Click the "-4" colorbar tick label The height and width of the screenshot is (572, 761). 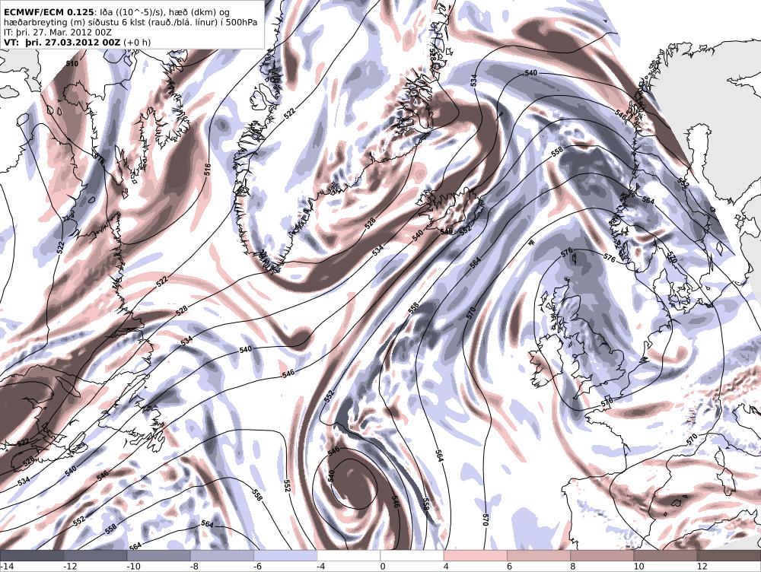pyautogui.click(x=321, y=566)
